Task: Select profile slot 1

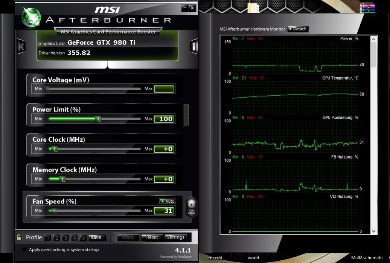Action: [48, 238]
